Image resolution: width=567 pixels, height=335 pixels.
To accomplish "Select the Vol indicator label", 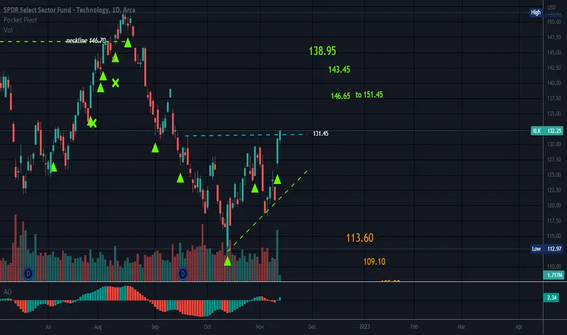I will point(8,30).
